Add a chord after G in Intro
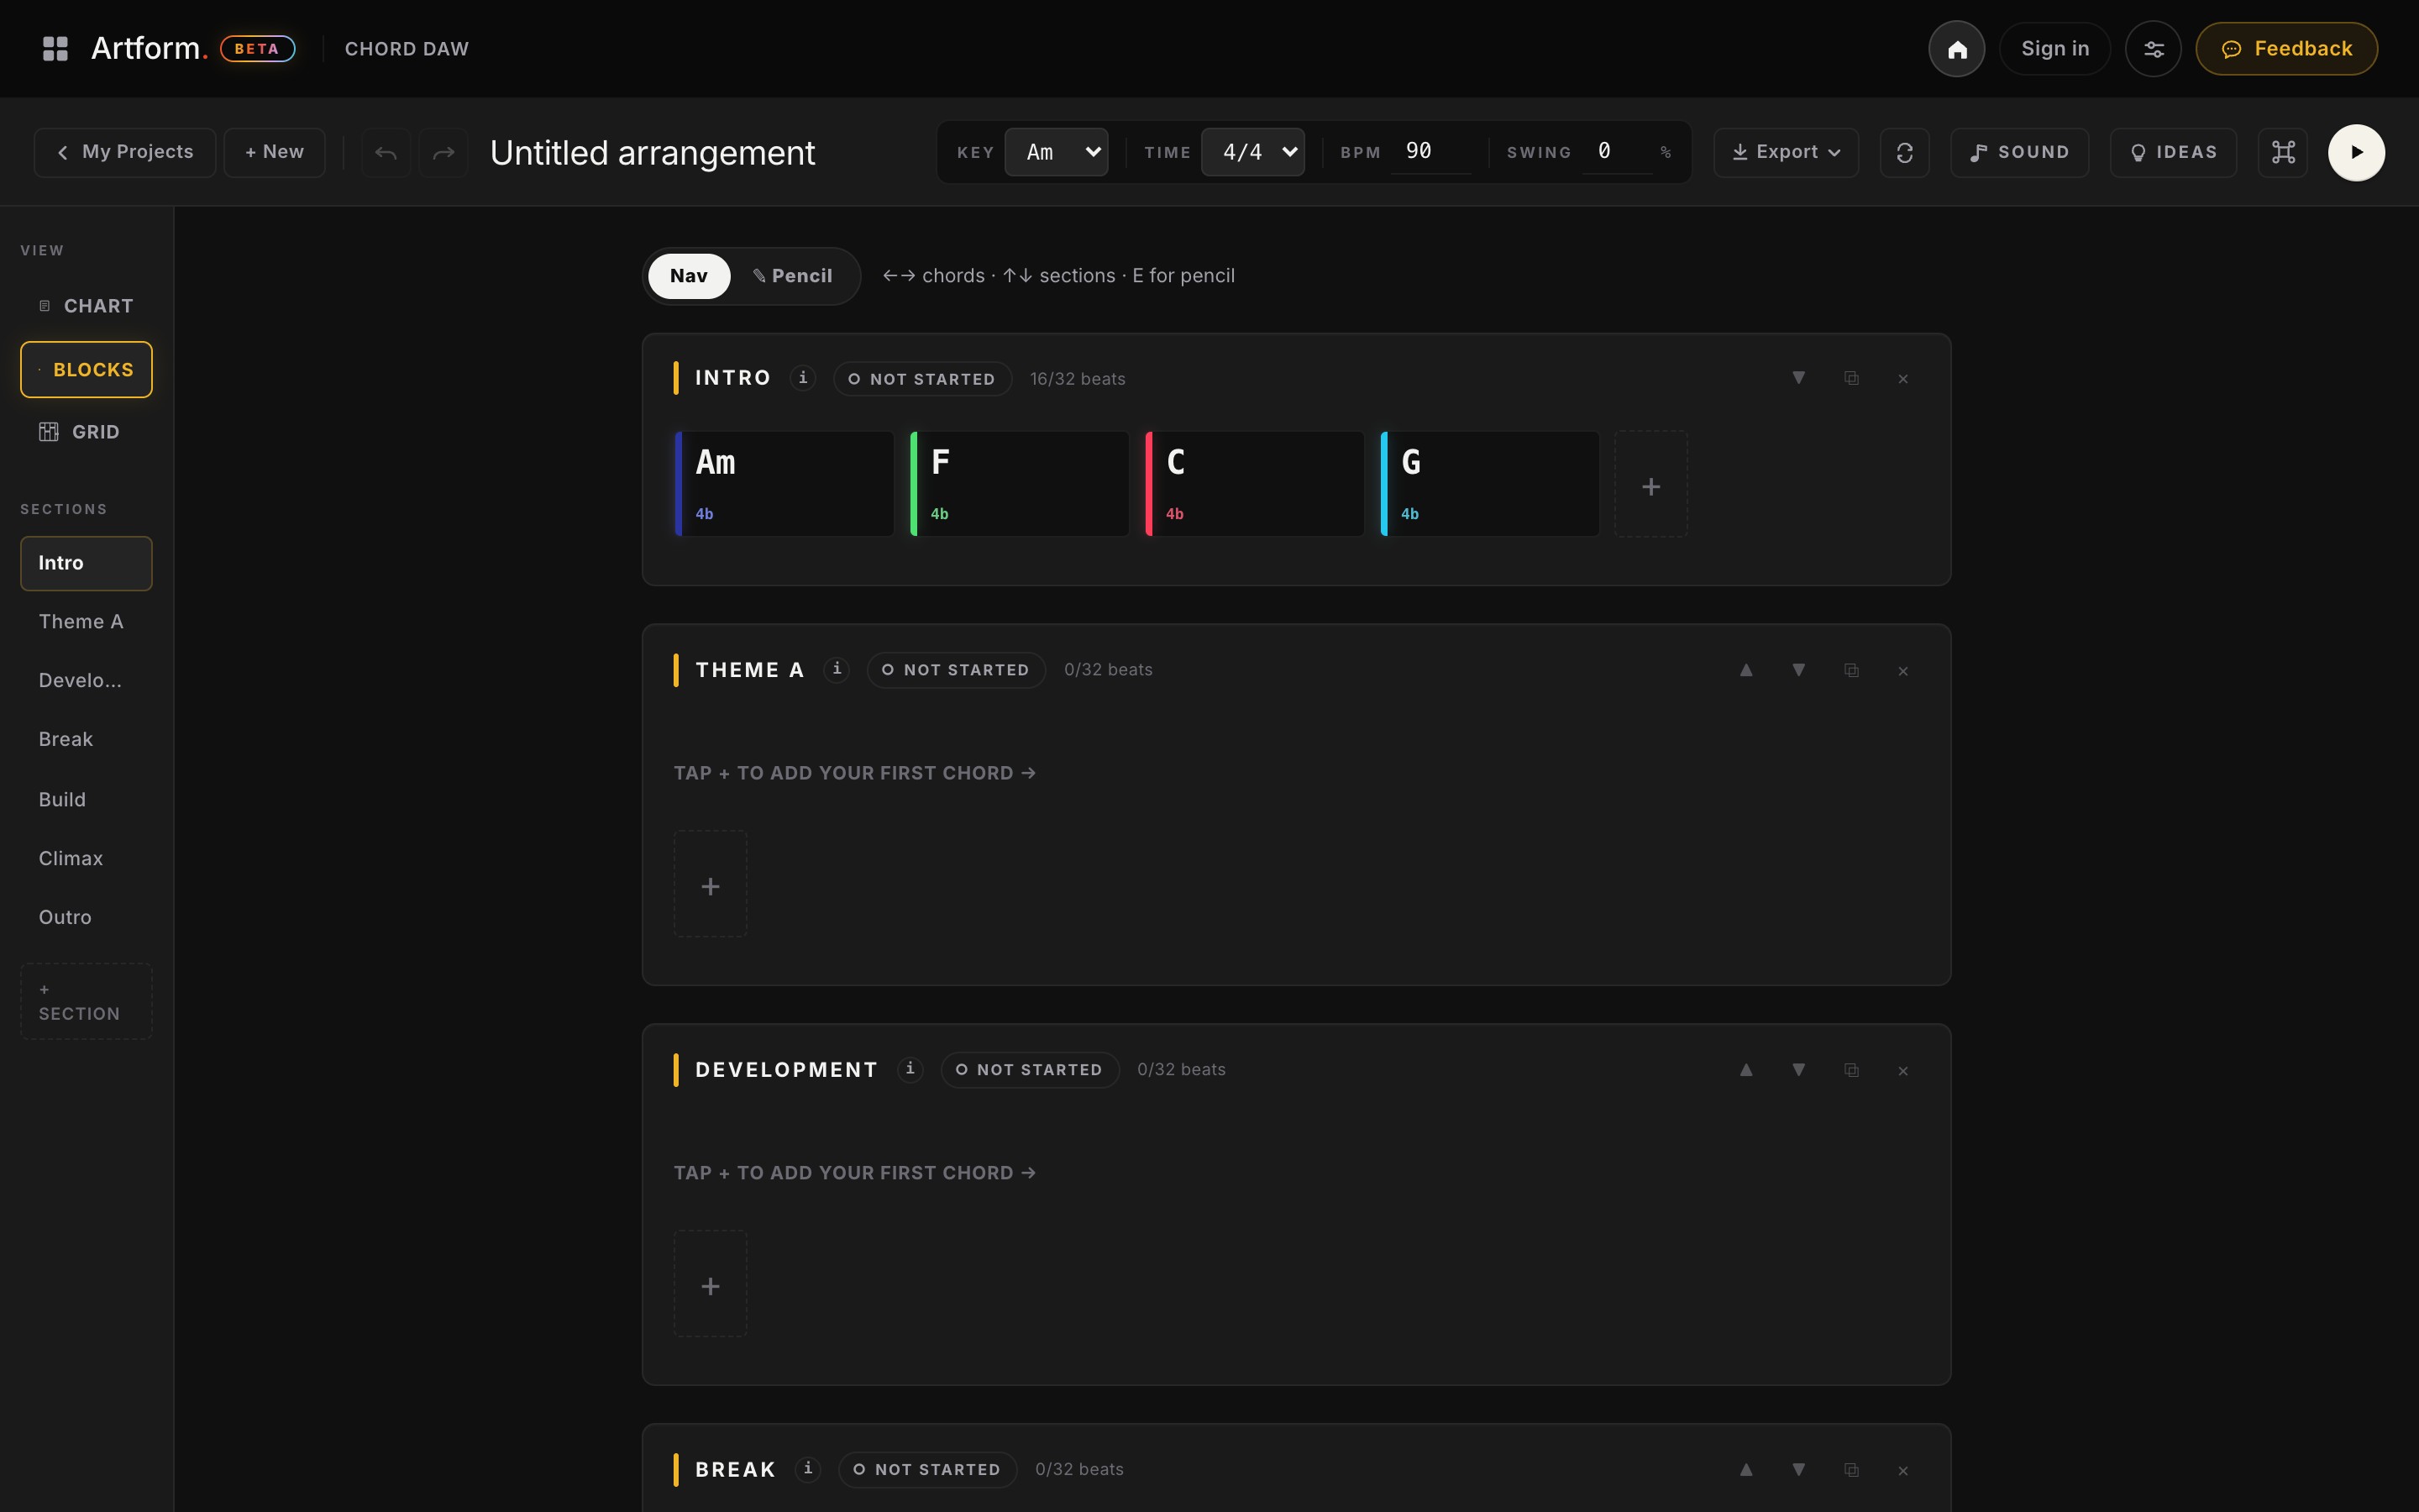2419x1512 pixels. point(1651,484)
